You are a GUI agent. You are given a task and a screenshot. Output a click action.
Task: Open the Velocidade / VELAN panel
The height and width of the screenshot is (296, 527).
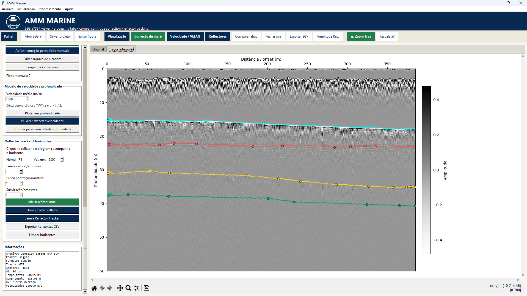click(x=185, y=36)
